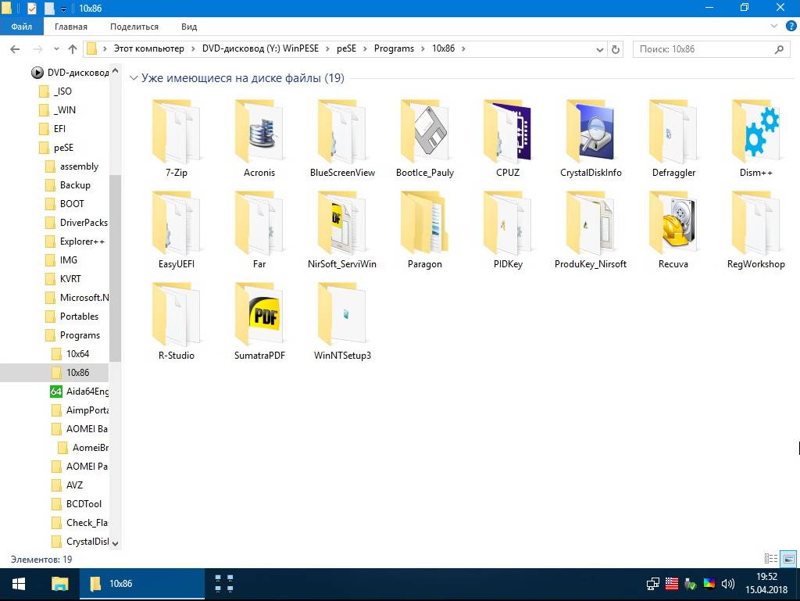
Task: Switch to details view layout
Action: [771, 559]
